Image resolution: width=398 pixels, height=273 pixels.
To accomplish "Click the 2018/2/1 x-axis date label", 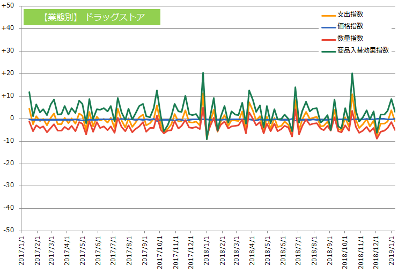I will pos(223,251).
